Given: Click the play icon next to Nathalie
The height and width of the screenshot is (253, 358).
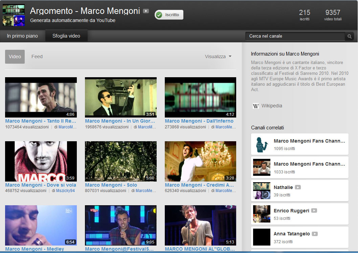Looking at the screenshot, I should (x=298, y=187).
